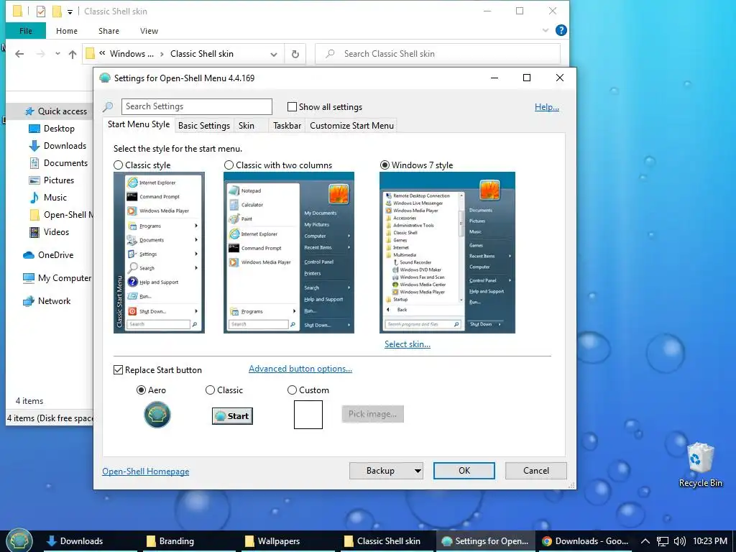736x552 pixels.
Task: Select the Classic start button radio option
Action: click(211, 390)
